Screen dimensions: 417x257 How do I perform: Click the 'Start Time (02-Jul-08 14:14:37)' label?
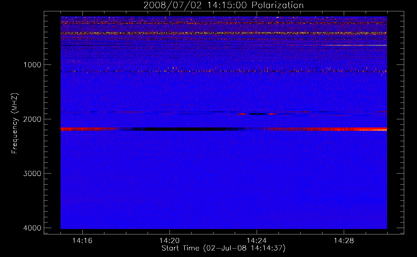pyautogui.click(x=223, y=248)
